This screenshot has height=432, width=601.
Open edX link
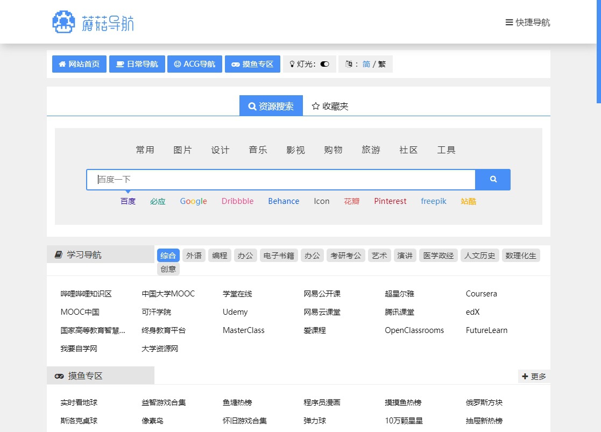coord(472,312)
